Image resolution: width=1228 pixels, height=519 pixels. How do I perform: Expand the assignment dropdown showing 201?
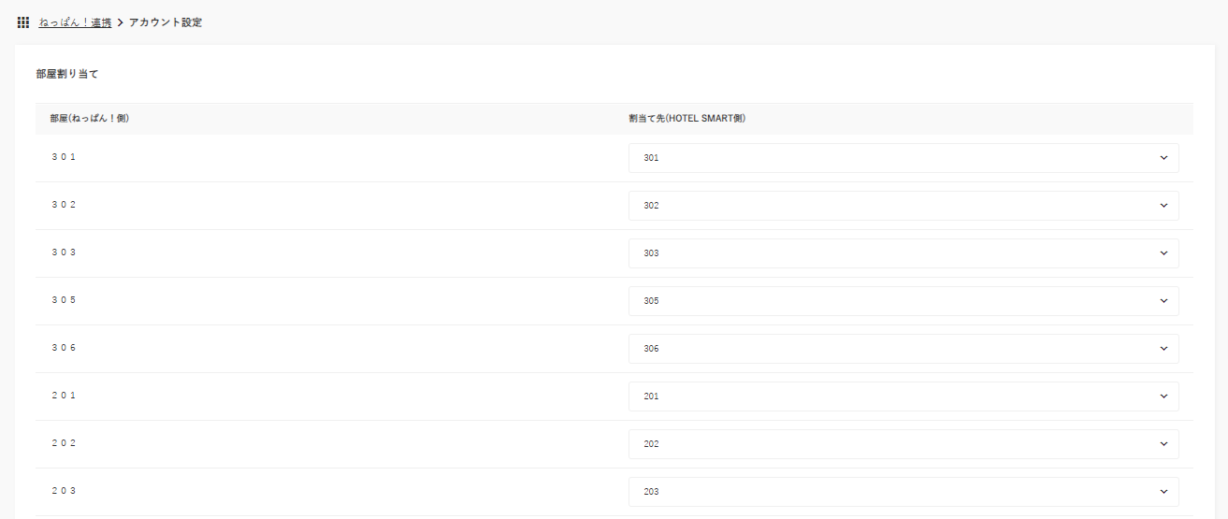tap(903, 396)
